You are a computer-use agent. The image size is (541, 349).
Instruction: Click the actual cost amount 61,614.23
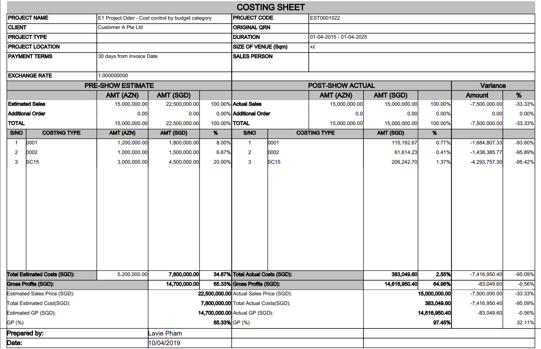click(x=406, y=152)
